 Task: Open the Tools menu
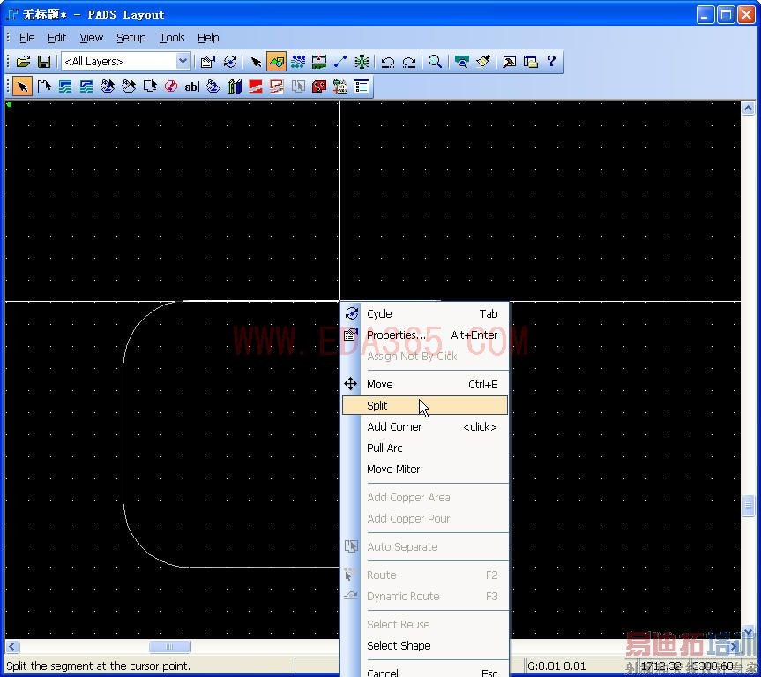(x=172, y=37)
